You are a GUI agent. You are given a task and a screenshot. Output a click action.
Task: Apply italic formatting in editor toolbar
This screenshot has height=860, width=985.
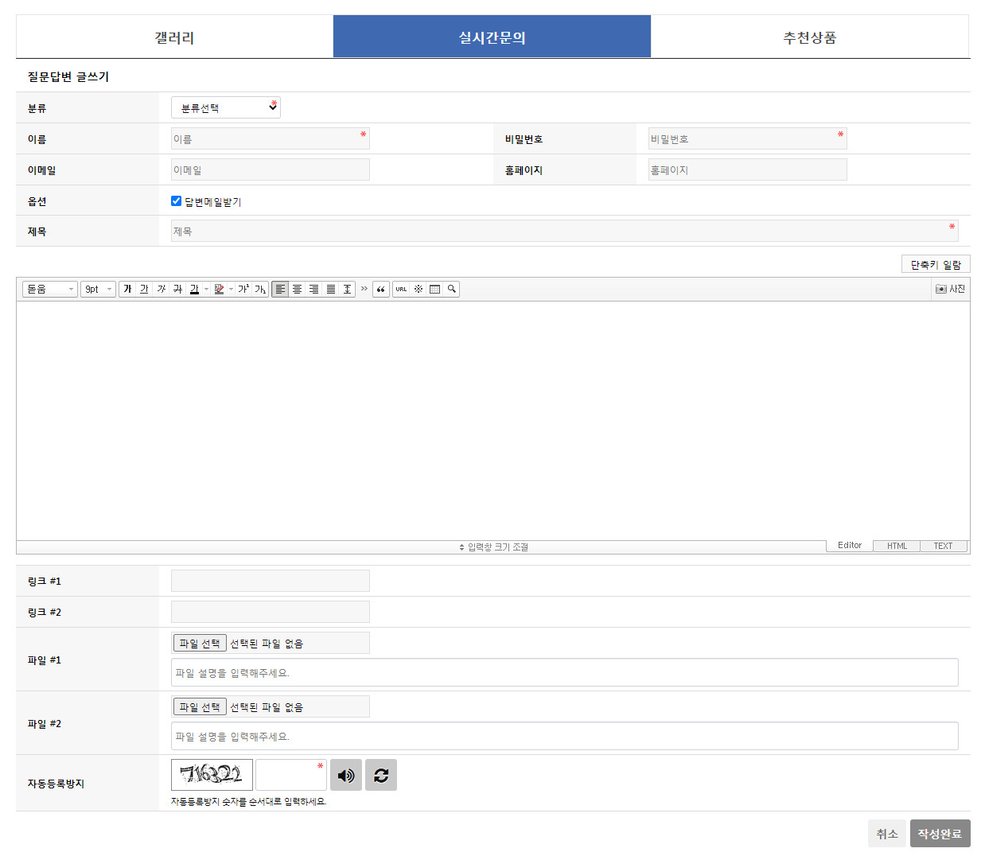pos(161,290)
